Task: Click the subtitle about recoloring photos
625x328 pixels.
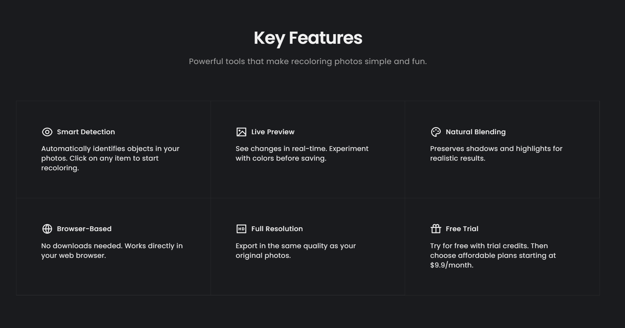Action: pyautogui.click(x=308, y=61)
